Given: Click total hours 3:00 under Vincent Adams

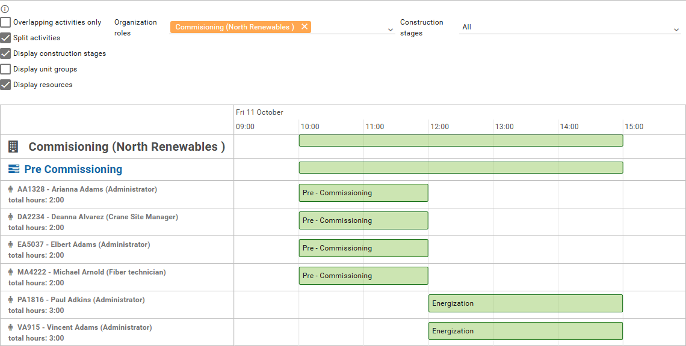Looking at the screenshot, I should pyautogui.click(x=36, y=338).
